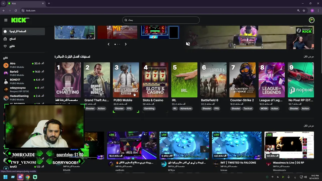Click microphone icon in system tray
This screenshot has width=322, height=181.
(289, 177)
